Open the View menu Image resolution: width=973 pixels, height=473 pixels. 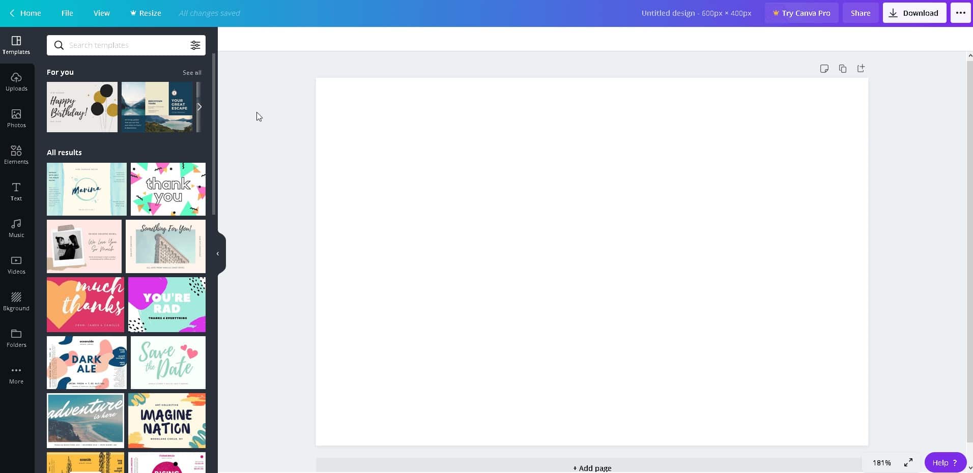(102, 13)
